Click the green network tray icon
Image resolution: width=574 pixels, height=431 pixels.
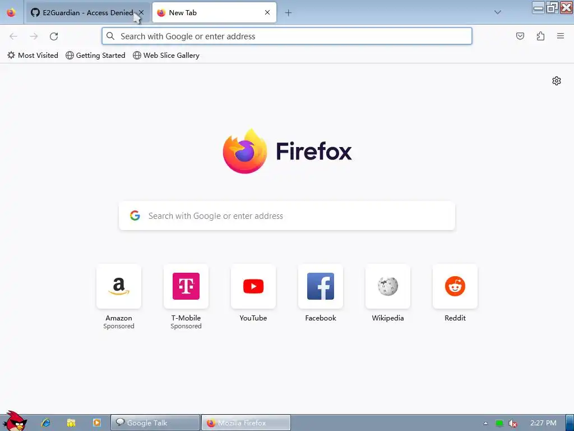(499, 423)
